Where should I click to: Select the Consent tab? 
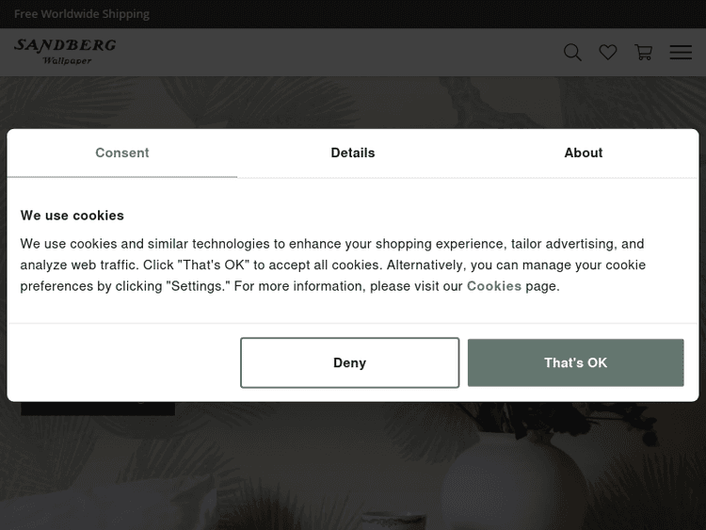[122, 153]
